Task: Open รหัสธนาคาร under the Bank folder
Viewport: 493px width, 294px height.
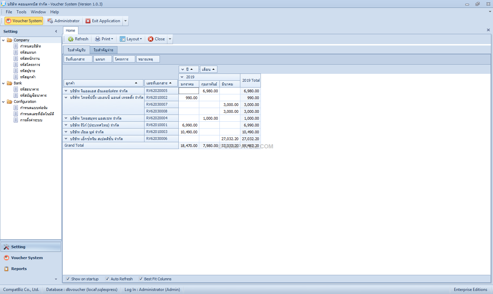Action: pos(29,89)
